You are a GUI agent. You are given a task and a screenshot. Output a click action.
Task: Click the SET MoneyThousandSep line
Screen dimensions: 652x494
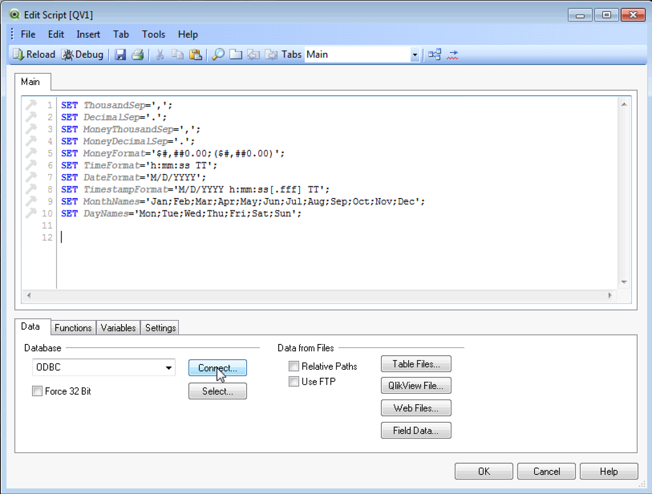(x=131, y=129)
